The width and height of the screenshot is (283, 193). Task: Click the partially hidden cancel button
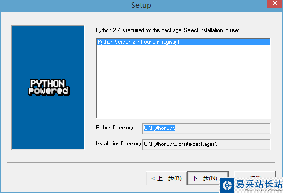click(x=255, y=175)
